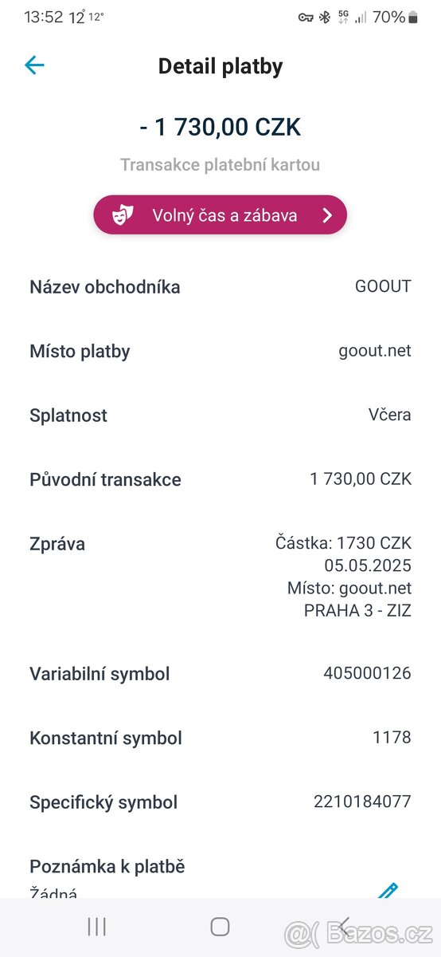Tap the Android back navigation arrow
Viewport: 441px width, 957px height.
345,926
